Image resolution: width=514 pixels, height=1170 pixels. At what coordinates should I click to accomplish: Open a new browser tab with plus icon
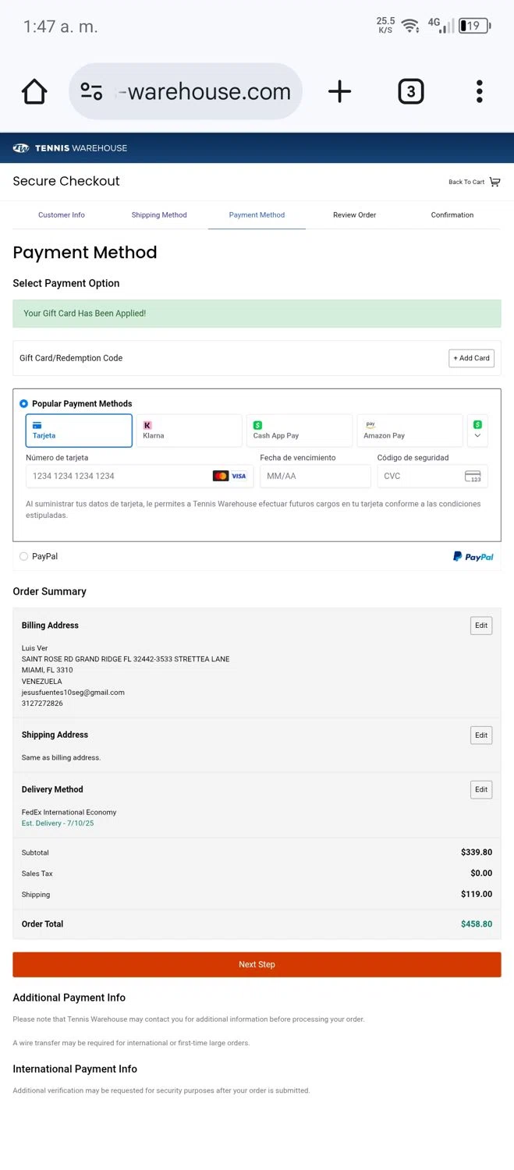[339, 91]
